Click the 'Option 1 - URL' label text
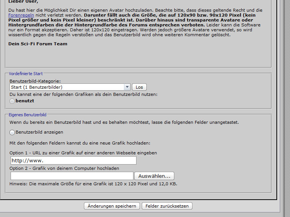 [83, 153]
